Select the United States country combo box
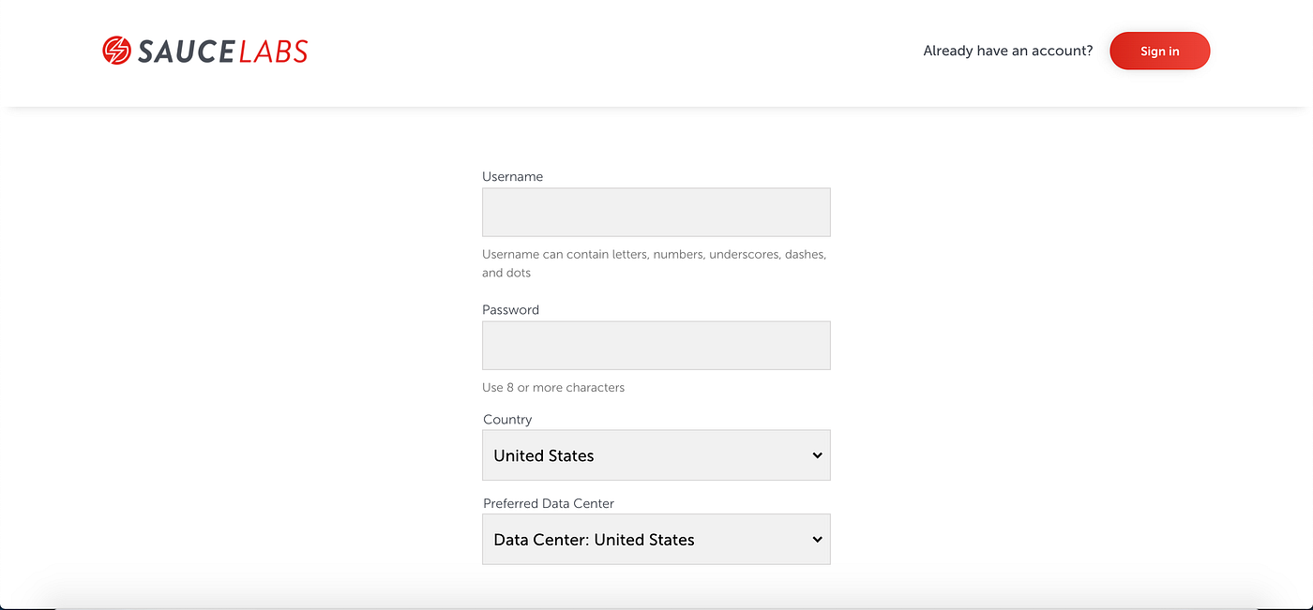1313x610 pixels. tap(656, 455)
